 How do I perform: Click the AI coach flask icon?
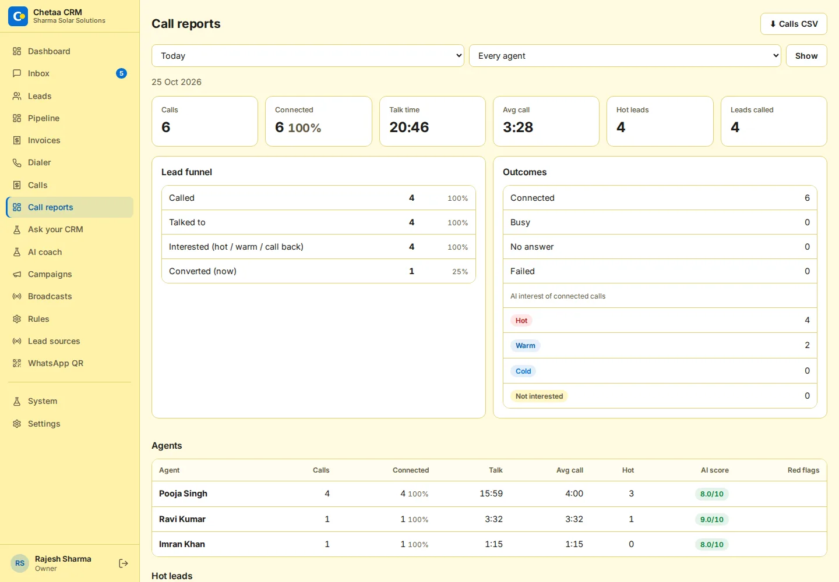(x=17, y=252)
